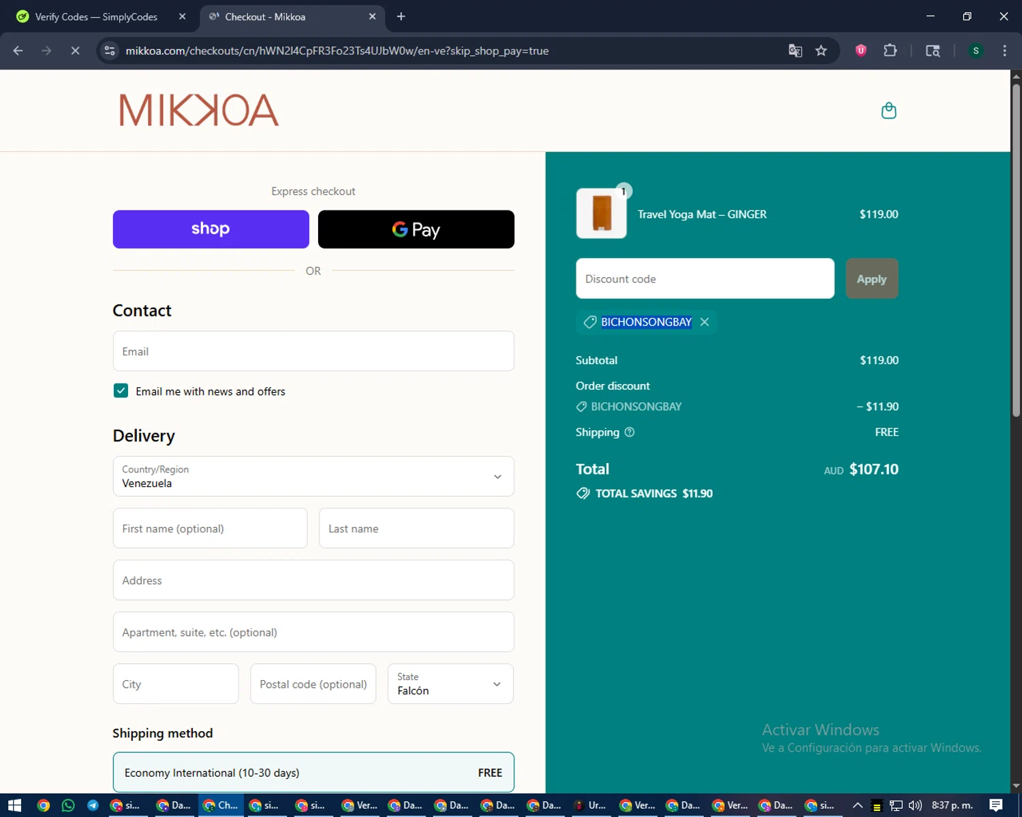Open a new browser tab
This screenshot has height=817, width=1022.
[401, 16]
